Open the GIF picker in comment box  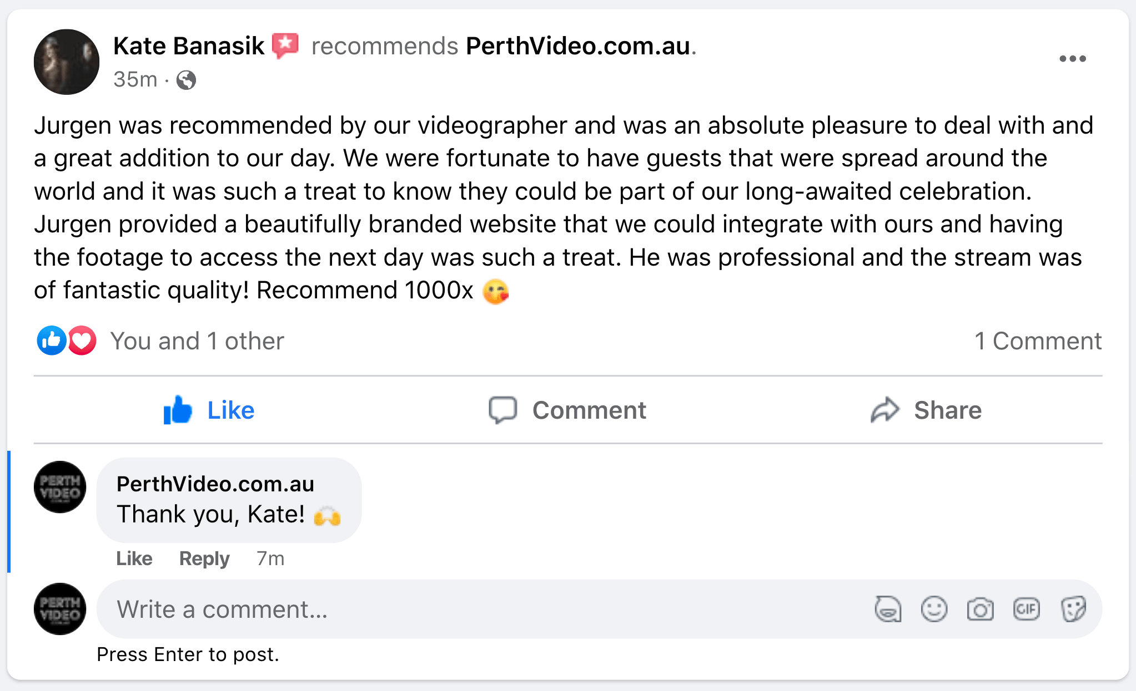[x=1026, y=609]
